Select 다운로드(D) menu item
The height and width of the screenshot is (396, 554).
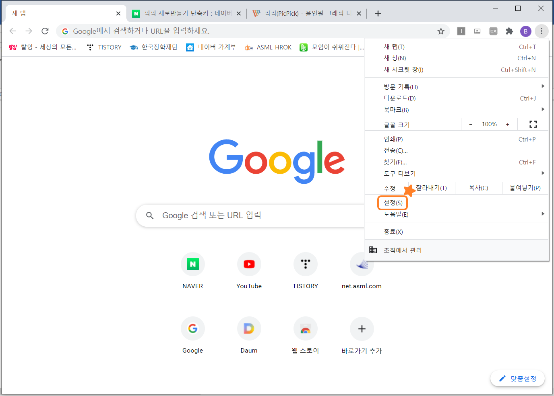[457, 98]
